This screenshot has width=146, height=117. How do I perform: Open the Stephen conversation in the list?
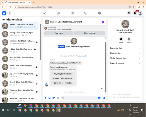[20, 59]
